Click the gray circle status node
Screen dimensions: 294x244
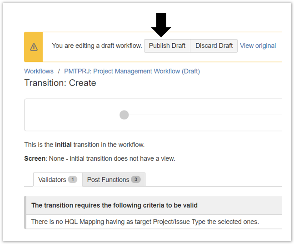tap(124, 115)
